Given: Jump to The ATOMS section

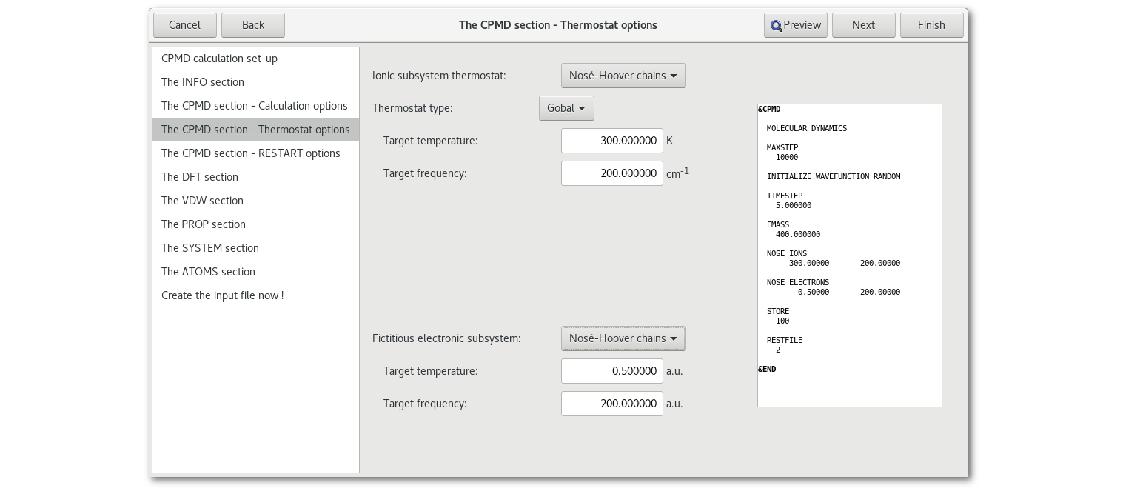Looking at the screenshot, I should (208, 272).
